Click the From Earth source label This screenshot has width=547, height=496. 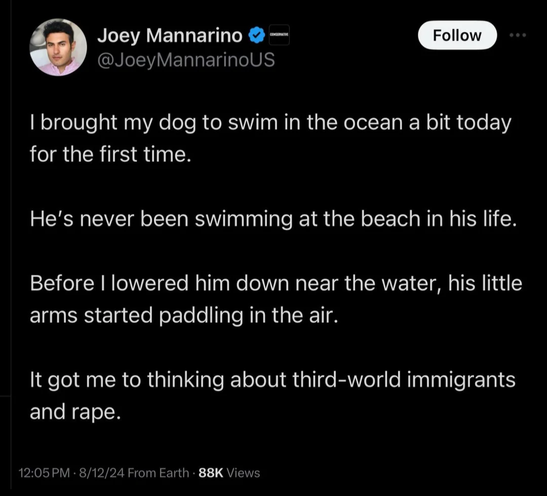pos(160,473)
